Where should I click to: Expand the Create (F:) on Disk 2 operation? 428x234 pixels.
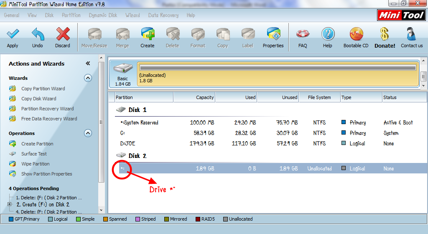pyautogui.click(x=9, y=204)
